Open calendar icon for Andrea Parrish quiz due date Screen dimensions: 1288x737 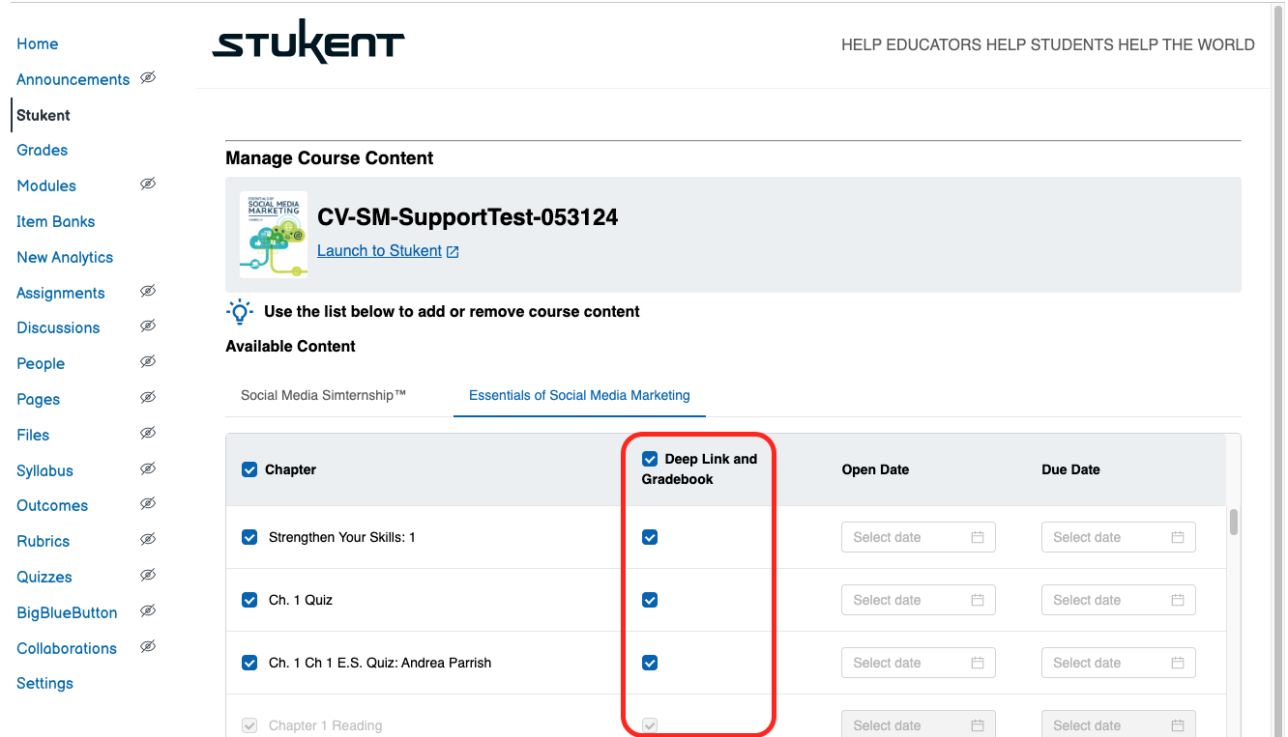(x=1178, y=663)
